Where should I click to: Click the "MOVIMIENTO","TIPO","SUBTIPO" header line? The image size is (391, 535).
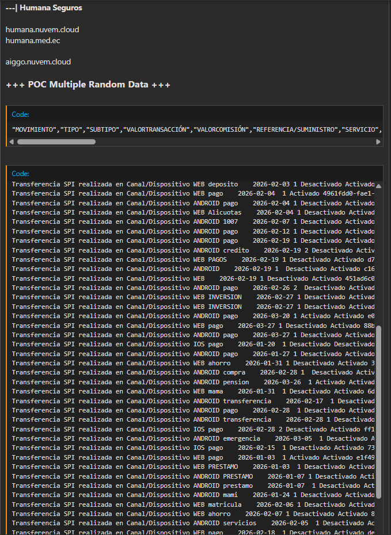[x=196, y=129]
